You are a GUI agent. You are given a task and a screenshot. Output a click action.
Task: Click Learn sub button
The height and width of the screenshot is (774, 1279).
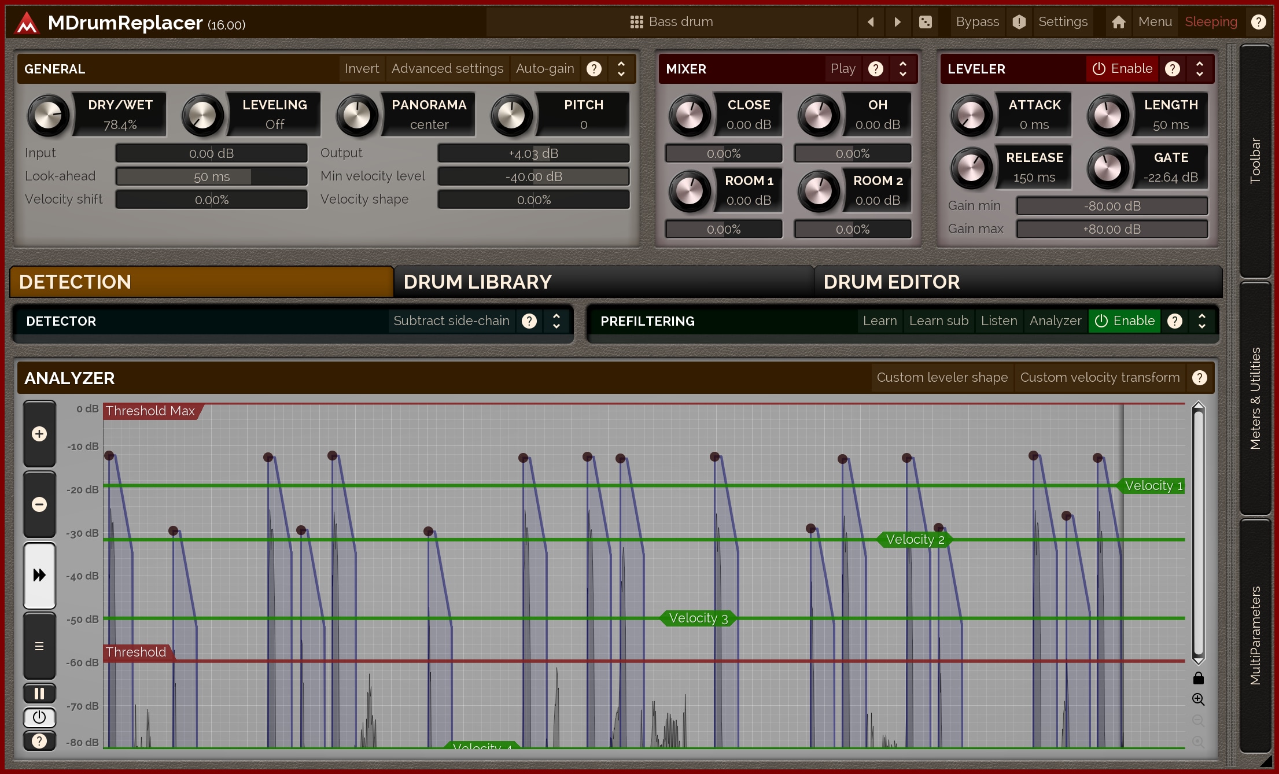939,321
